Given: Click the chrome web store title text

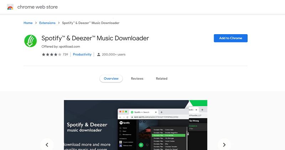Looking at the screenshot, I should 37,7.
